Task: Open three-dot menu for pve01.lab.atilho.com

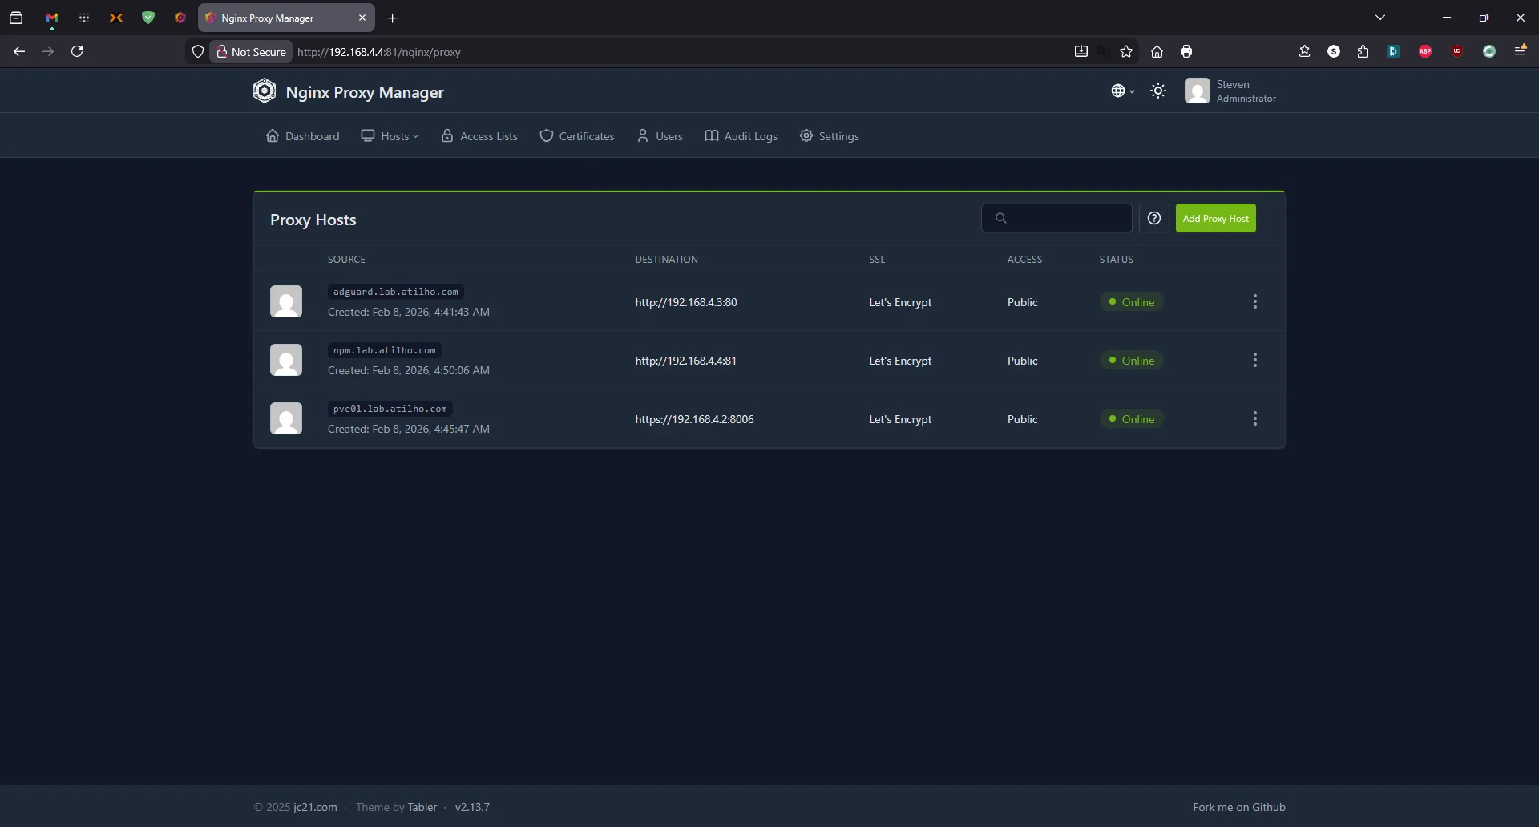Action: [1254, 419]
